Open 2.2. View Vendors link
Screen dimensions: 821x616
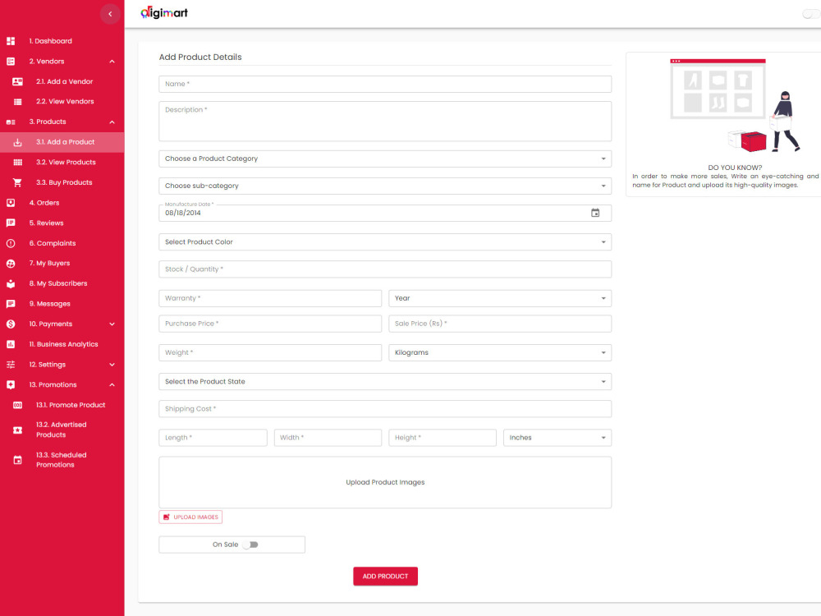point(65,102)
